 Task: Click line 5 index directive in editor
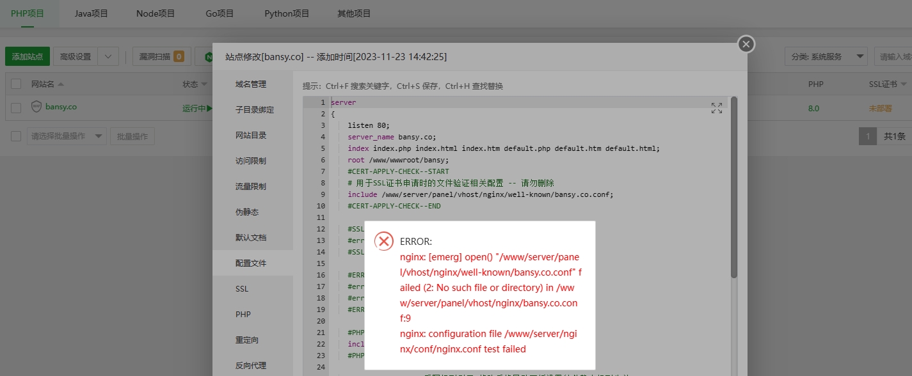coord(504,148)
